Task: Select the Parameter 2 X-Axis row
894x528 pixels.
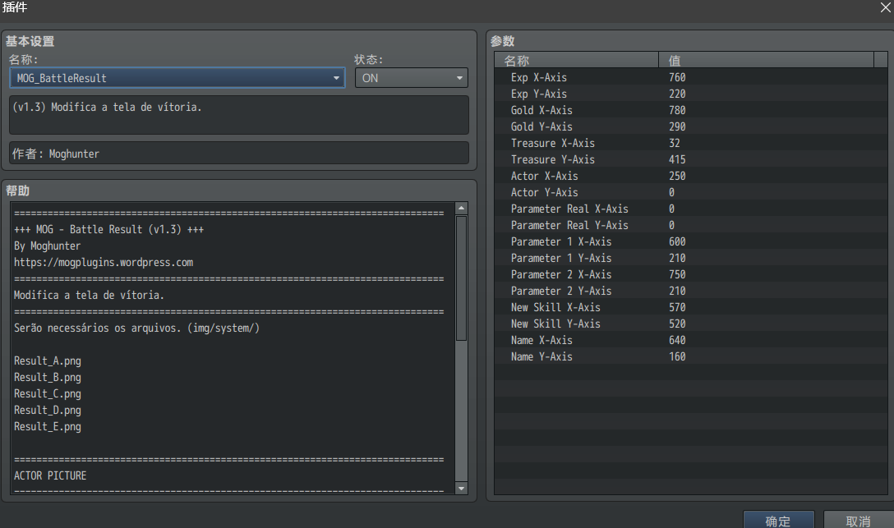Action: (690, 275)
